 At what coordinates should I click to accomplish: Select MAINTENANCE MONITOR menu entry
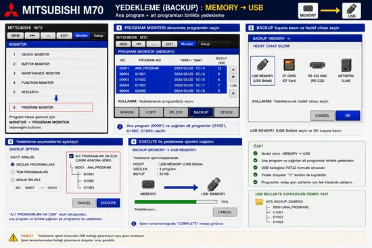(55, 73)
